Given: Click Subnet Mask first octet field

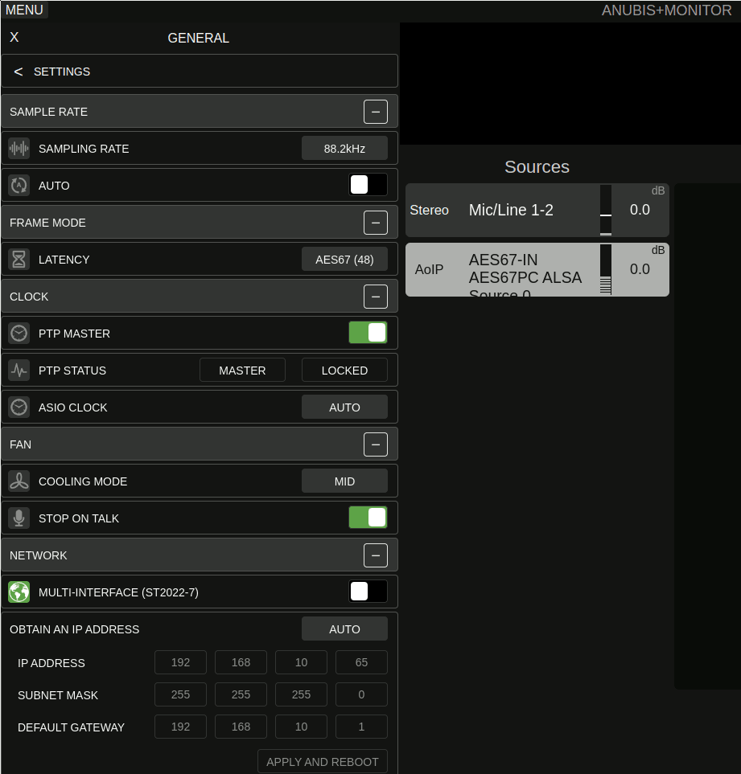Looking at the screenshot, I should [180, 694].
